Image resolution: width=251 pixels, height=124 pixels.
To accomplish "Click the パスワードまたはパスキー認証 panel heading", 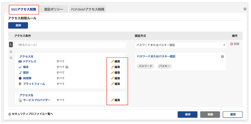I will coord(156,57).
